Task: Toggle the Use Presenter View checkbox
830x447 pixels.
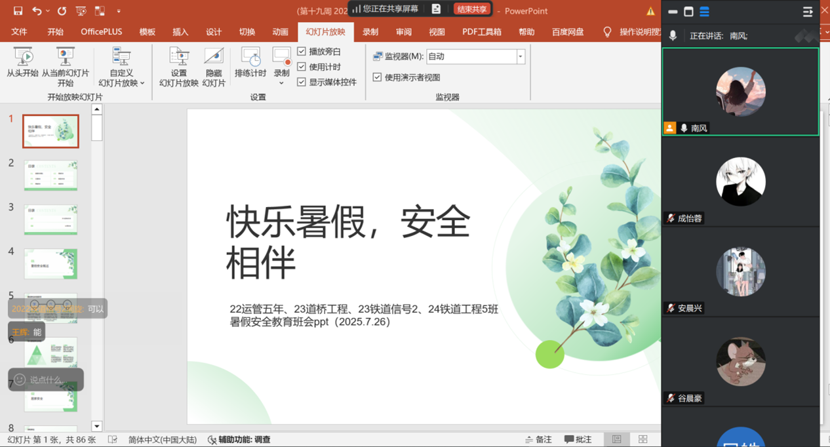Action: (x=377, y=77)
